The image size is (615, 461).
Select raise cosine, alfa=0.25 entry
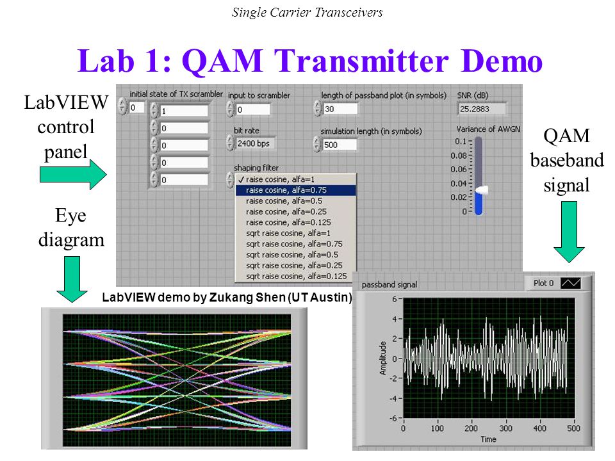(296, 212)
